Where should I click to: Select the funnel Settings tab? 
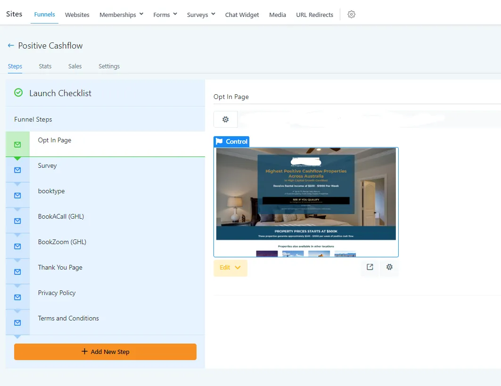pyautogui.click(x=109, y=66)
